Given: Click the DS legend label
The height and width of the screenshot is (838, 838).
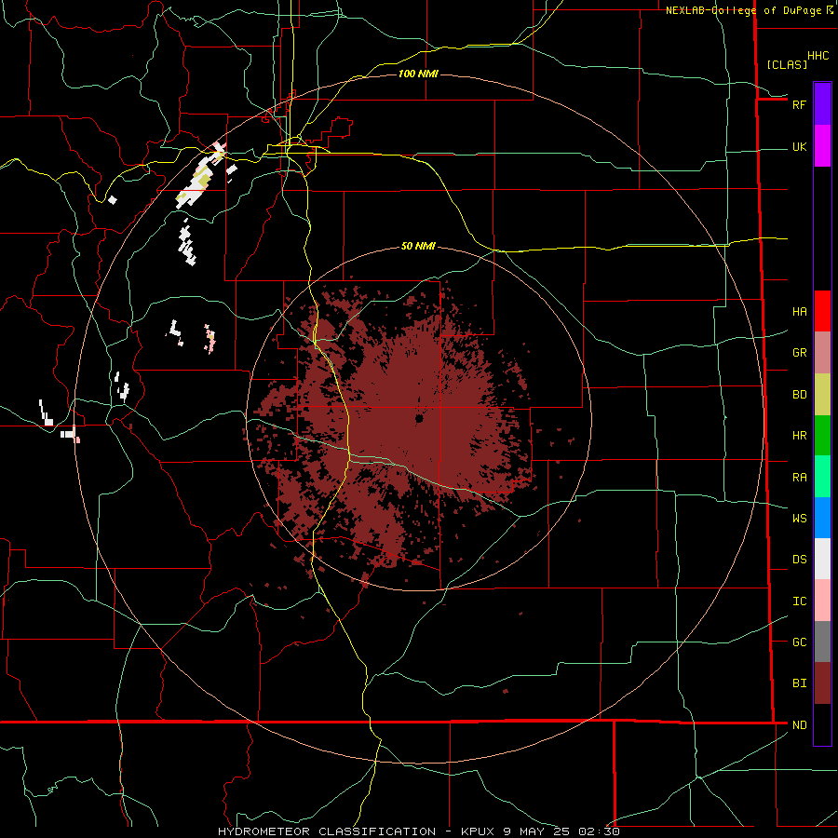Looking at the screenshot, I should point(799,559).
